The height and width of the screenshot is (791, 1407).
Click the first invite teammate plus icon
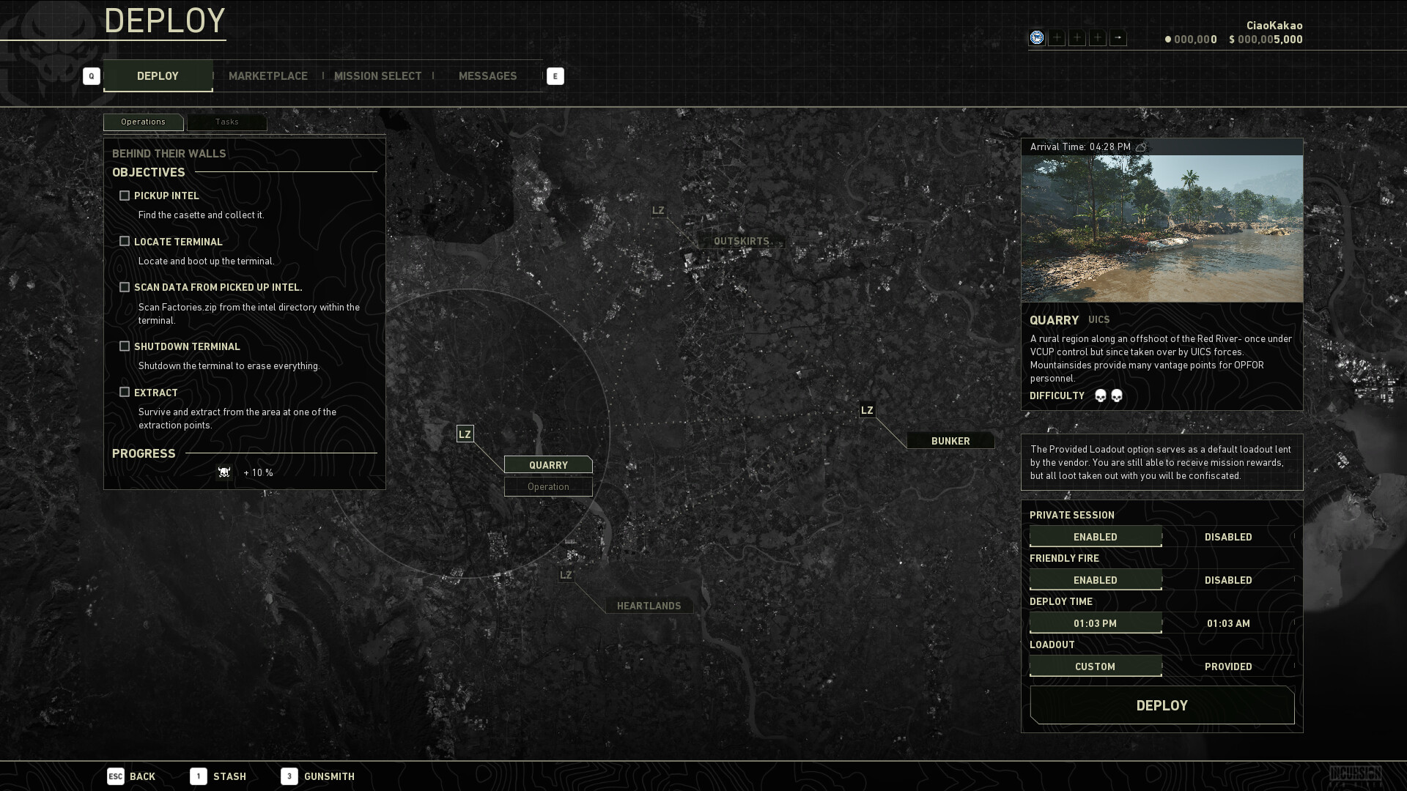[x=1057, y=37]
